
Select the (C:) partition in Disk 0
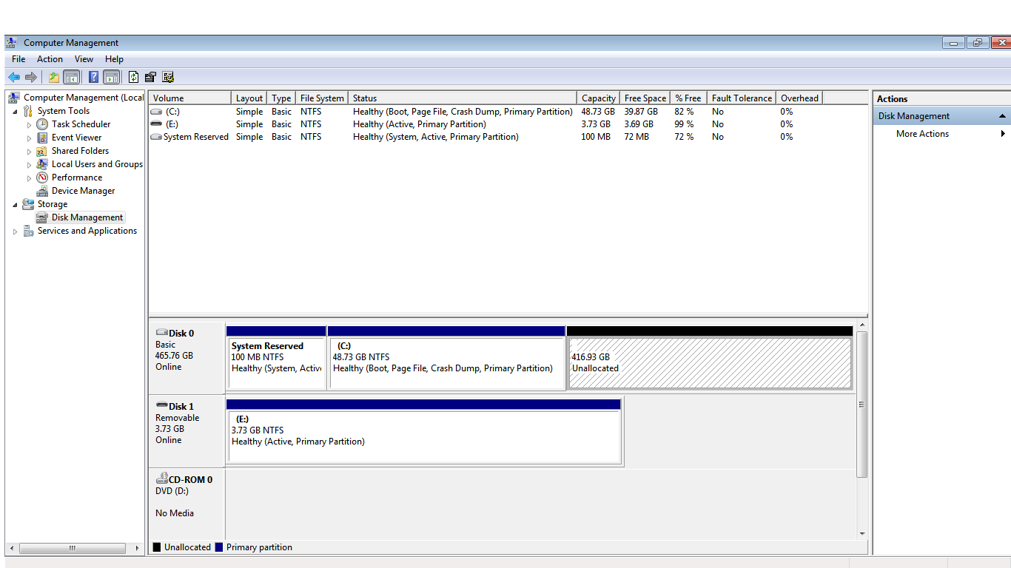pyautogui.click(x=446, y=363)
